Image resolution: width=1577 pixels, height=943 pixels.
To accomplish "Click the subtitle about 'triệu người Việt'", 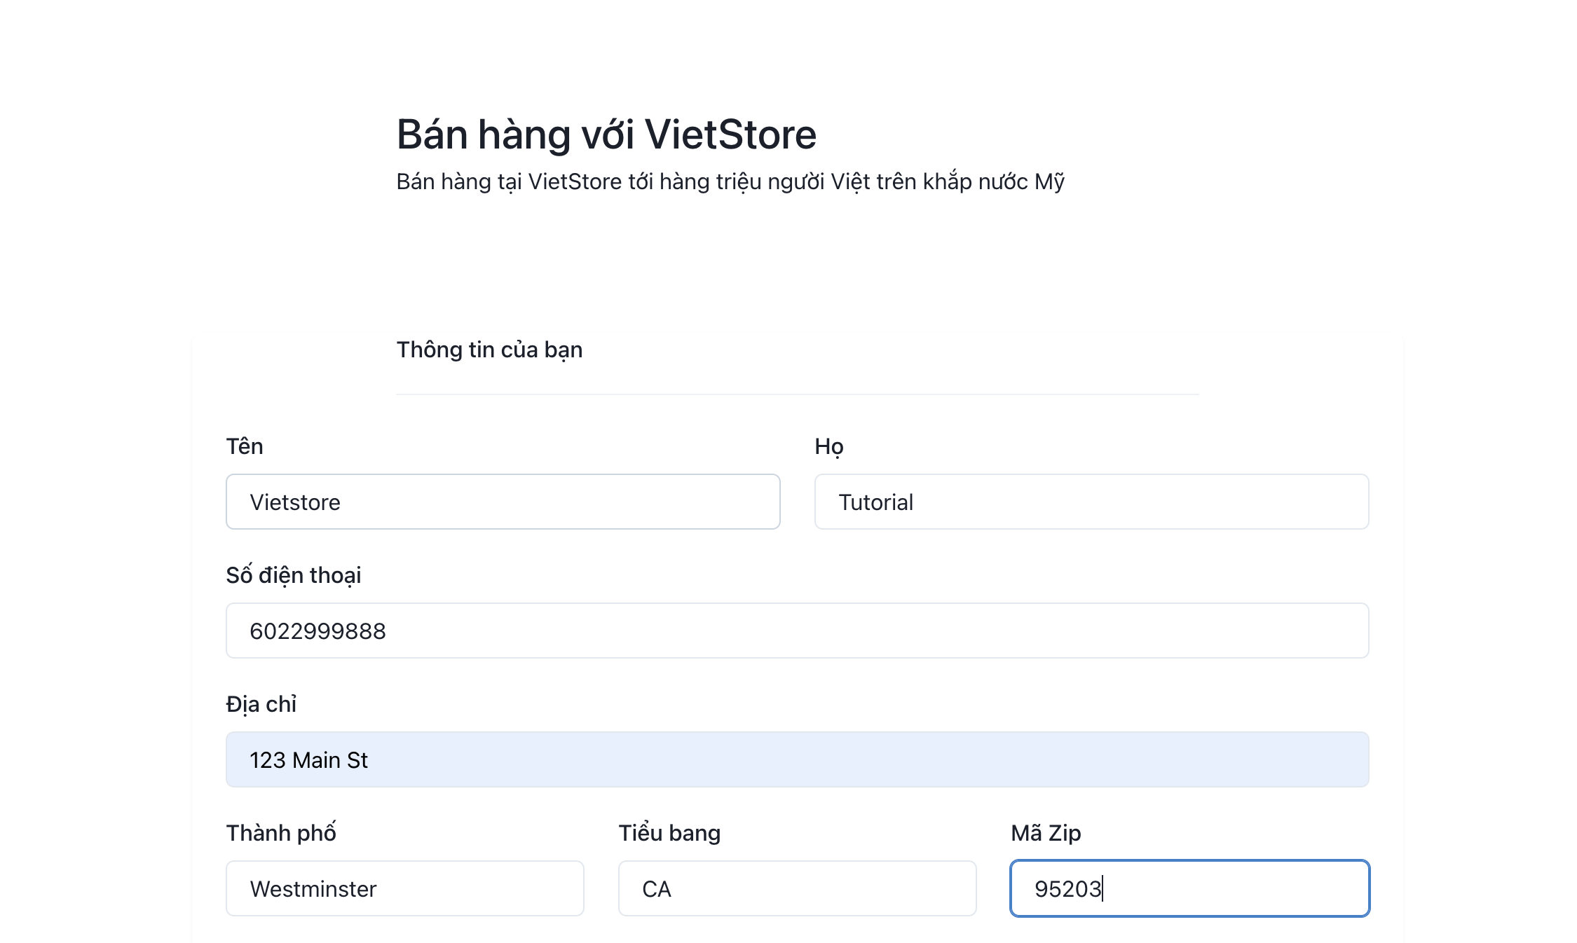I will tap(730, 181).
